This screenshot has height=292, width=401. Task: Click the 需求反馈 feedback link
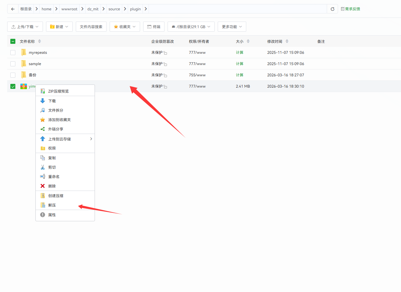[x=351, y=9]
